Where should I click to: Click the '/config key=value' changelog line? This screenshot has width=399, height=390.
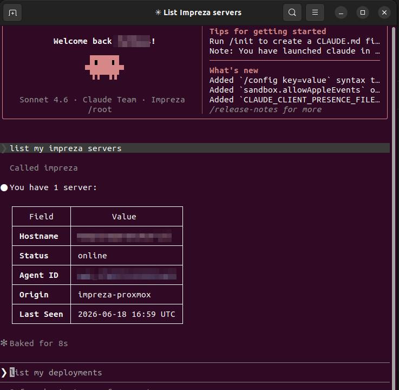(x=295, y=80)
